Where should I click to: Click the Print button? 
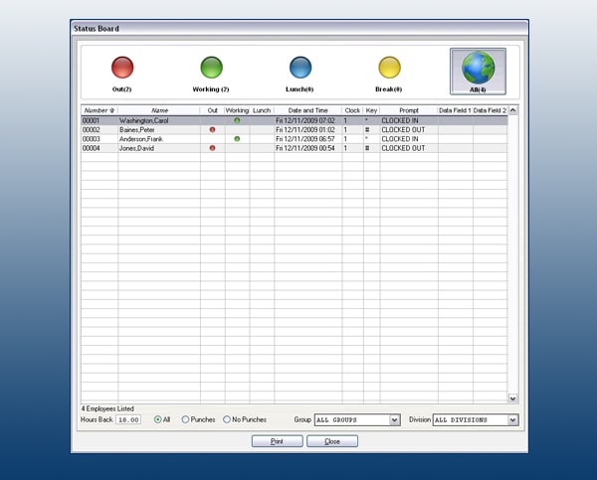(278, 441)
